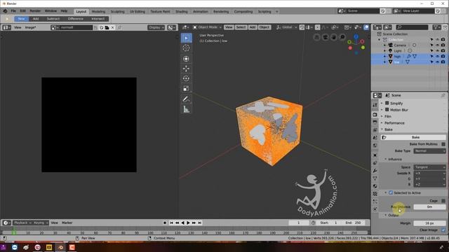Activate the Scale tool
449x252 pixels.
coord(186,89)
